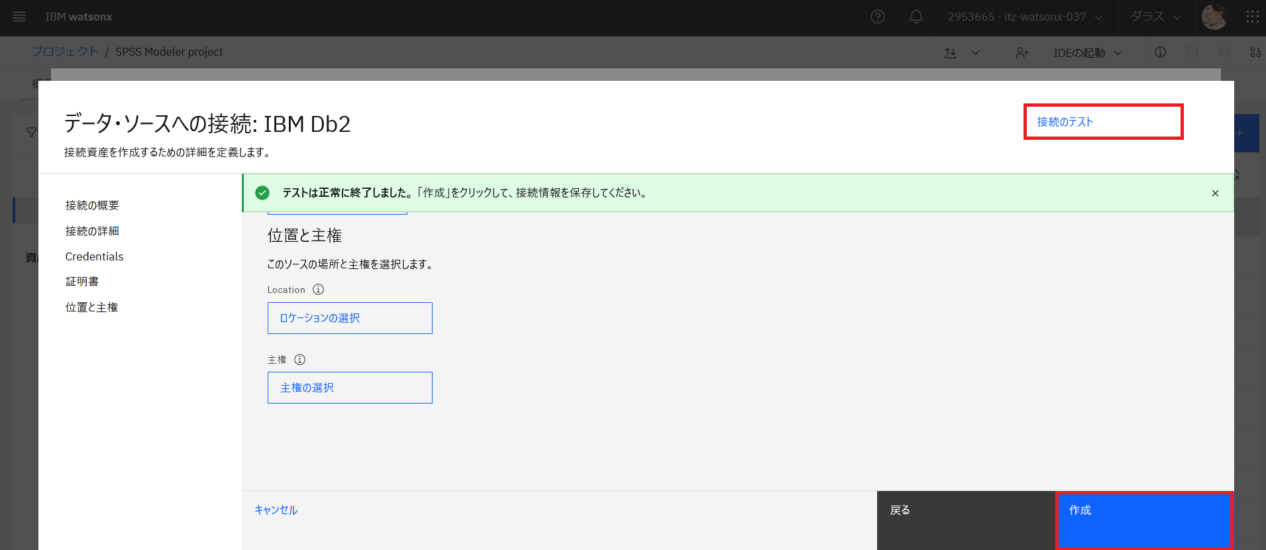Image resolution: width=1266 pixels, height=550 pixels.
Task: Open the app switcher grid icon
Action: pyautogui.click(x=1252, y=17)
